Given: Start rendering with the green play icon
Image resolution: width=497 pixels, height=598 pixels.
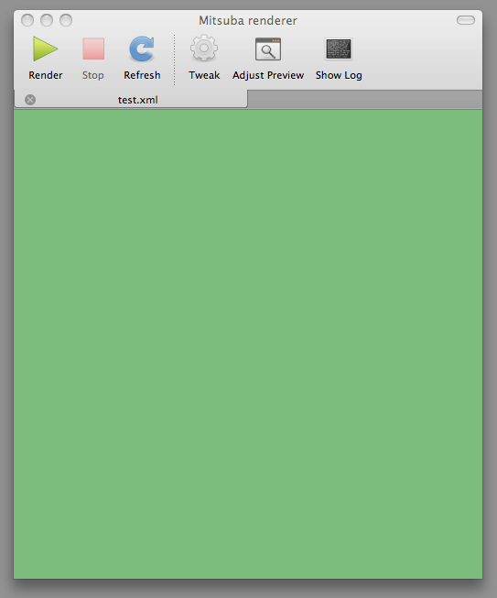Looking at the screenshot, I should (x=45, y=49).
